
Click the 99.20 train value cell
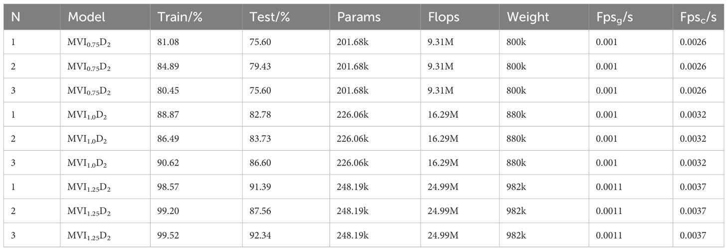pos(196,211)
